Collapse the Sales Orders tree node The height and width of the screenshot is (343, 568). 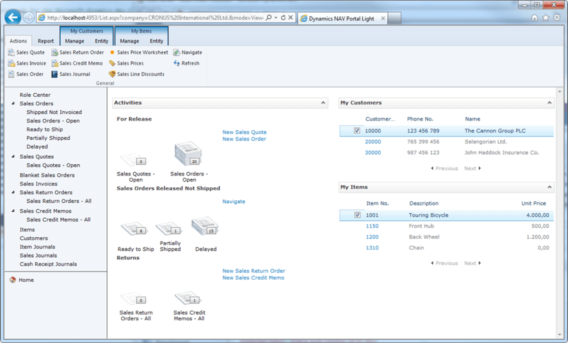click(13, 104)
